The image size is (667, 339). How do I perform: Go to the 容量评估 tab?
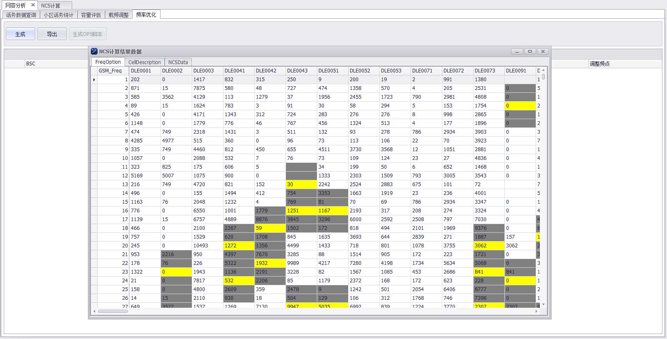[91, 15]
